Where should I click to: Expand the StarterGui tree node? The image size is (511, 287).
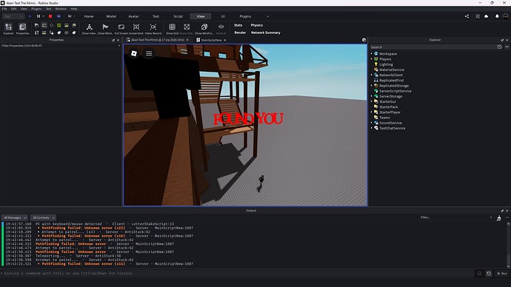coord(372,101)
